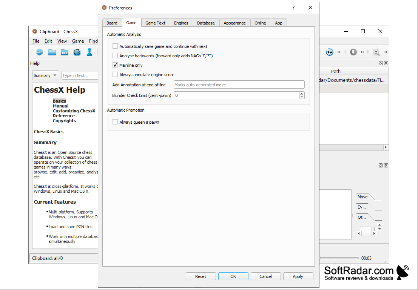Click the knight logo toolbar icon
This screenshot has width=418, height=290.
pyautogui.click(x=77, y=52)
